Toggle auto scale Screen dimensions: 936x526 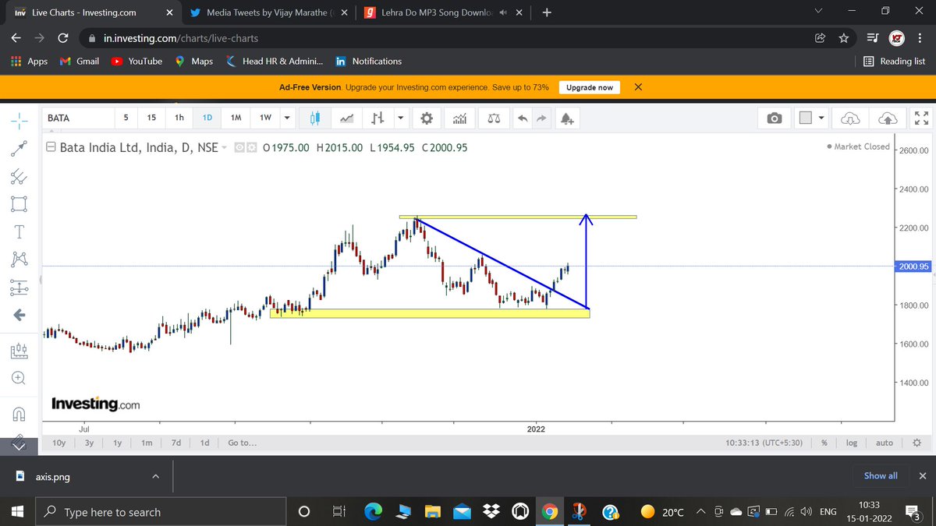[x=885, y=443]
